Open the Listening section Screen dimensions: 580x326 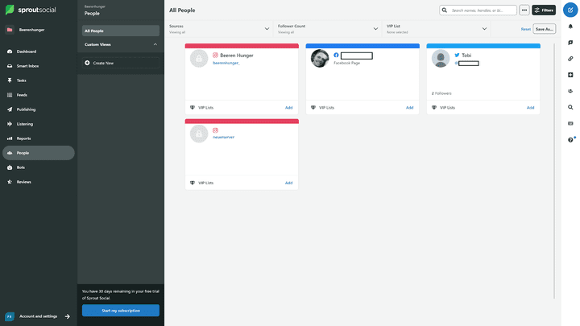click(x=24, y=124)
